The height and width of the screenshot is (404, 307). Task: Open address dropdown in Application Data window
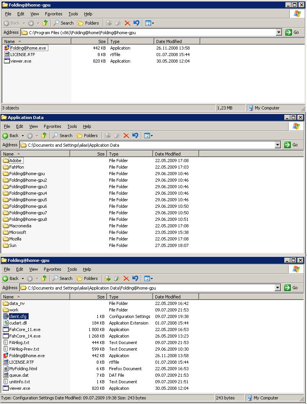pos(277,145)
